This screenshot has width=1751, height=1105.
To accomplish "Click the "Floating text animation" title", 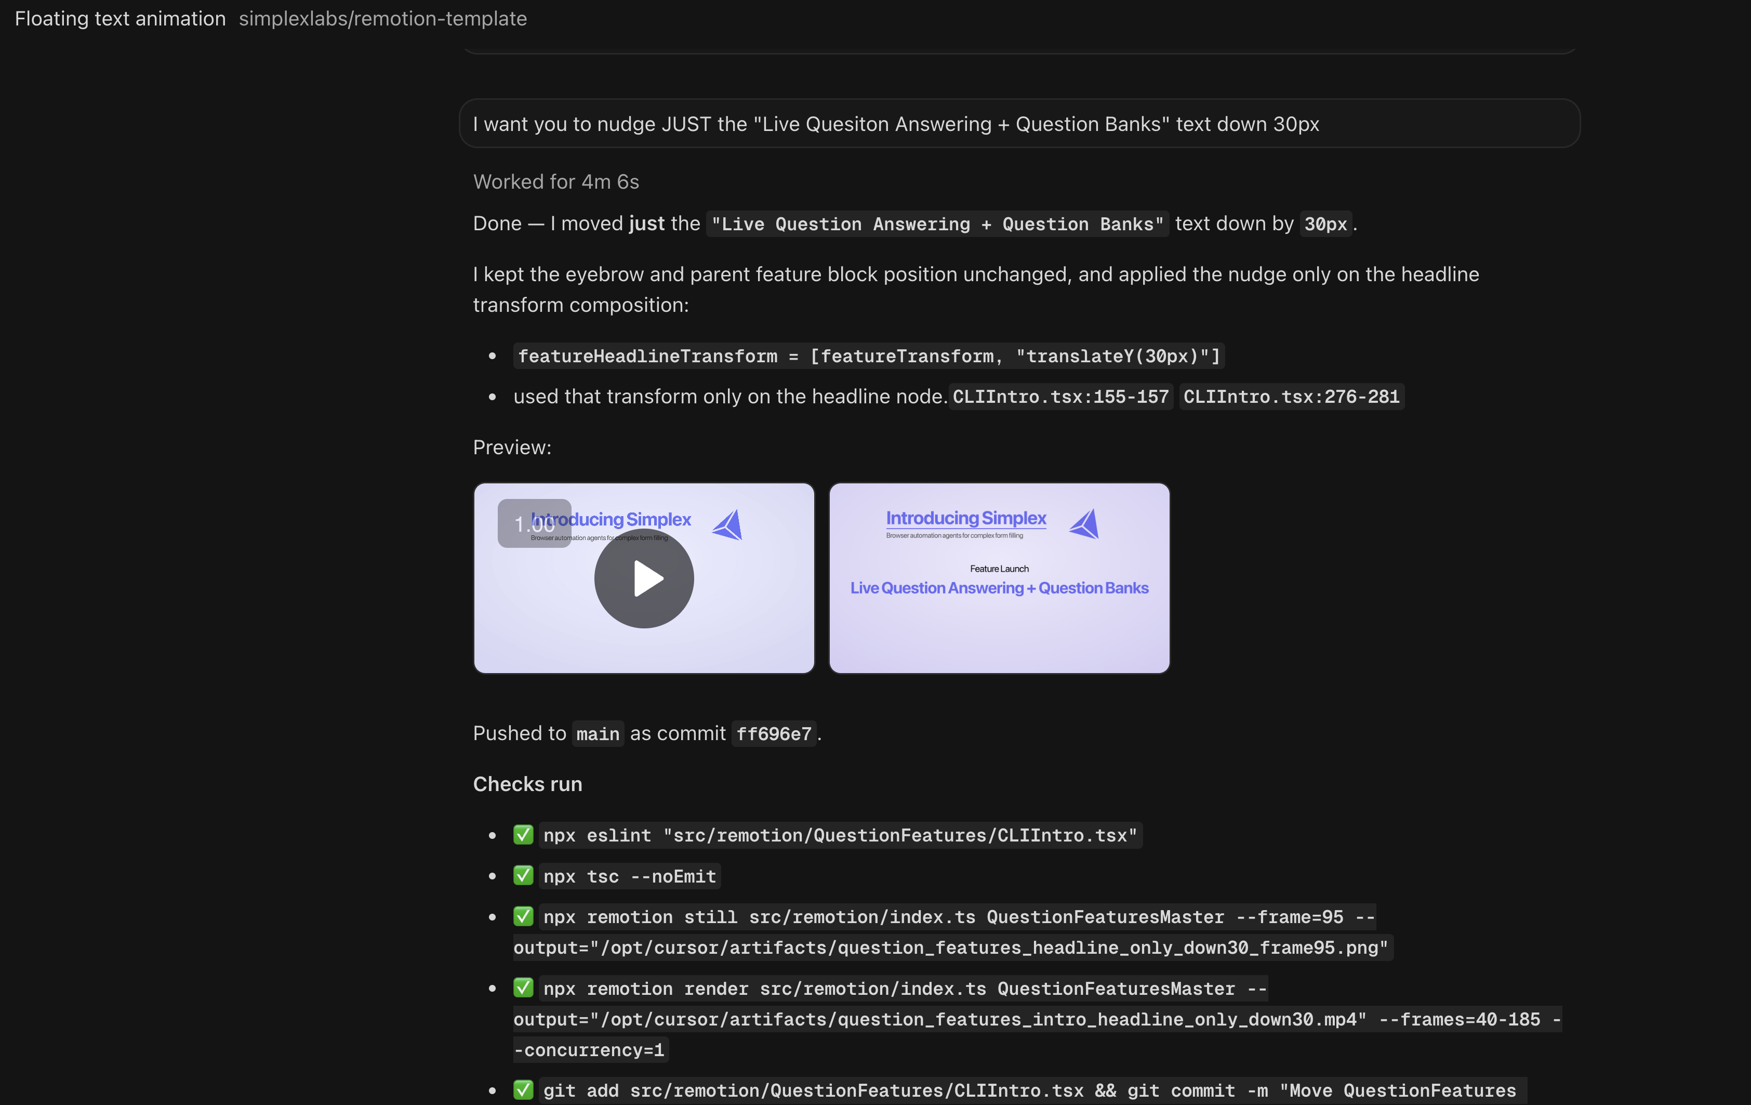I will tap(120, 18).
